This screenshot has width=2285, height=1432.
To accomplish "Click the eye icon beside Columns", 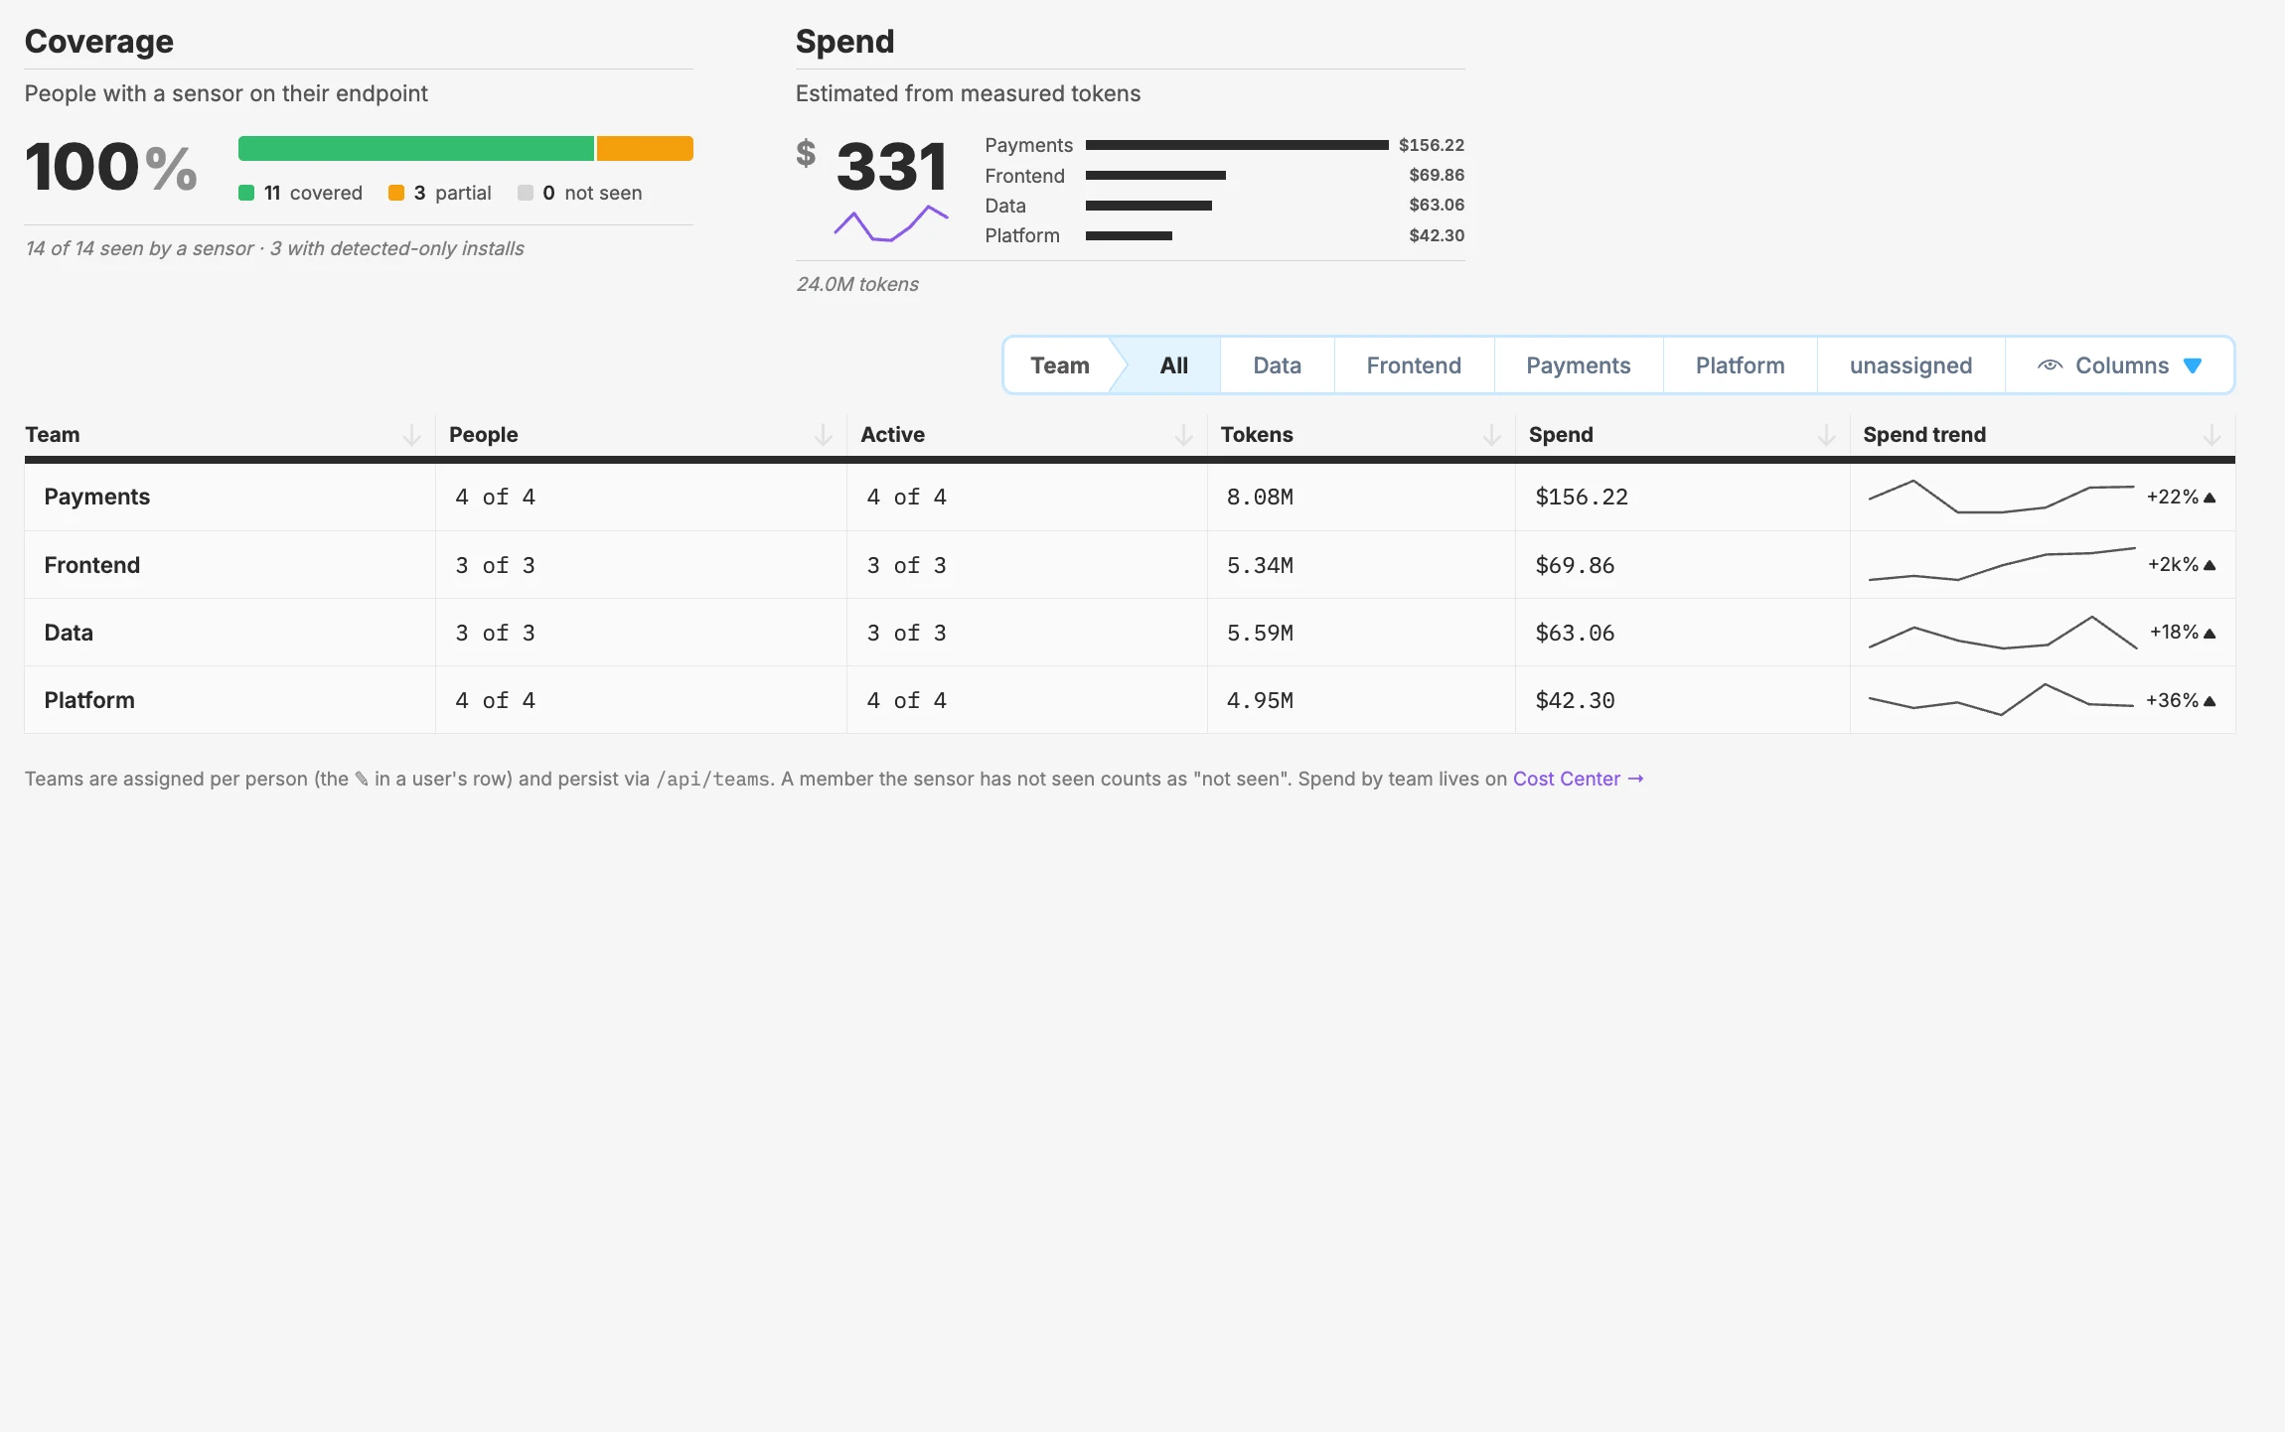I will click(x=2050, y=365).
